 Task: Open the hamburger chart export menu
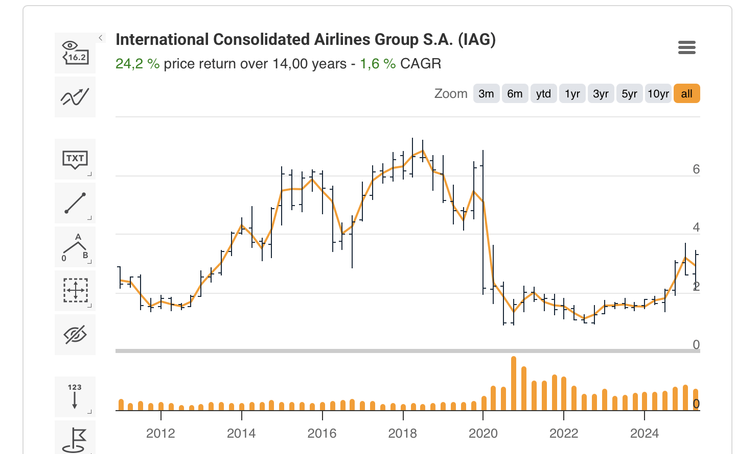click(686, 47)
